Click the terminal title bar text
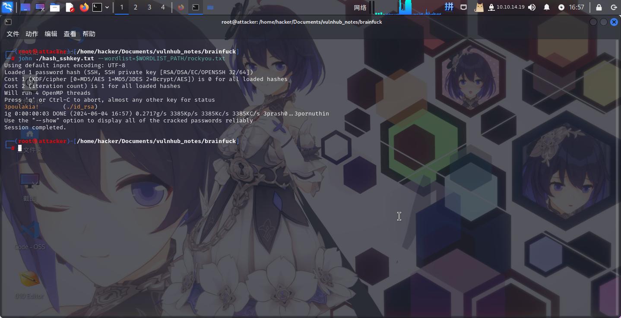The image size is (621, 318). pos(302,22)
